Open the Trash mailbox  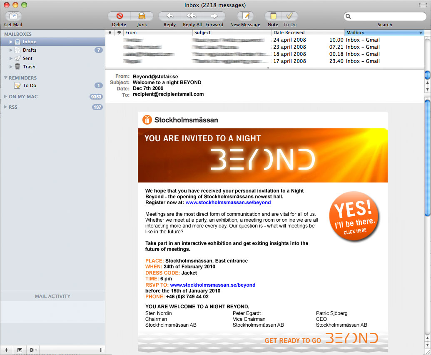(52, 67)
